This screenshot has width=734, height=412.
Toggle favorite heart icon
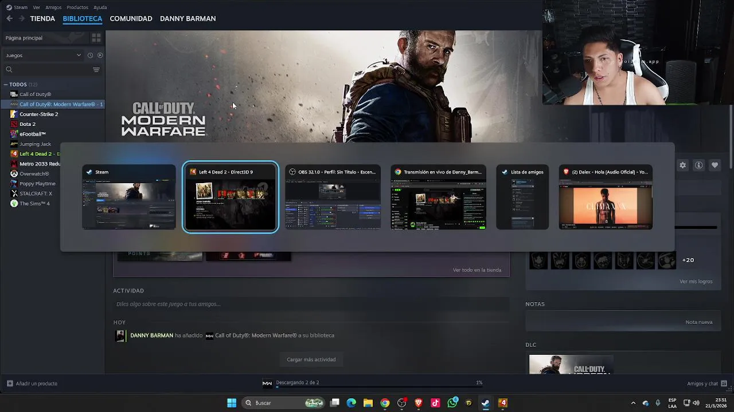(x=715, y=165)
